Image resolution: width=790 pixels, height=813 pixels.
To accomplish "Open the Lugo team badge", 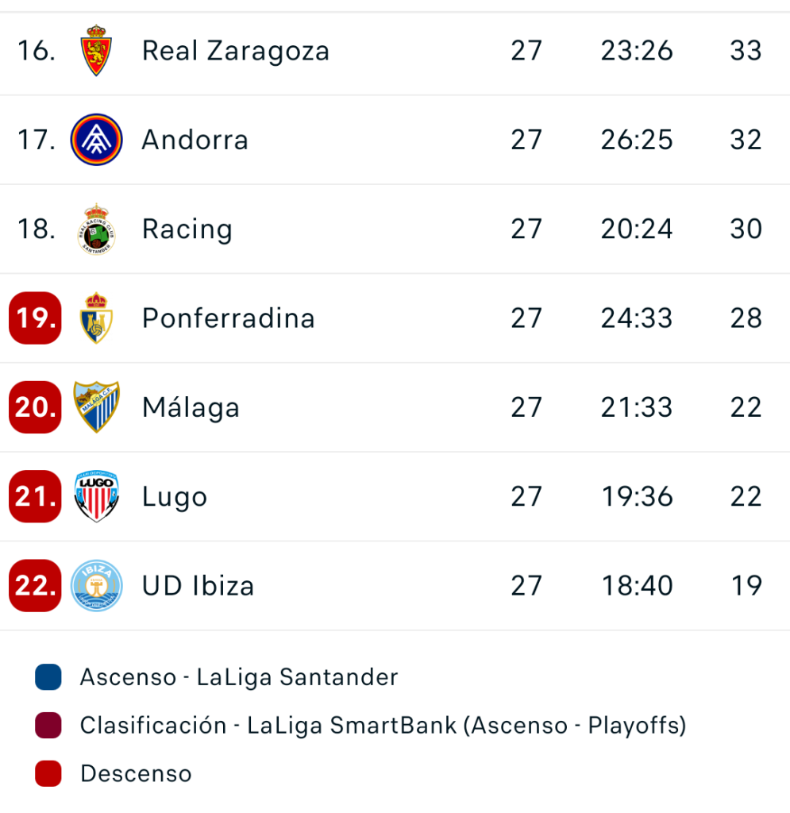I will click(96, 497).
